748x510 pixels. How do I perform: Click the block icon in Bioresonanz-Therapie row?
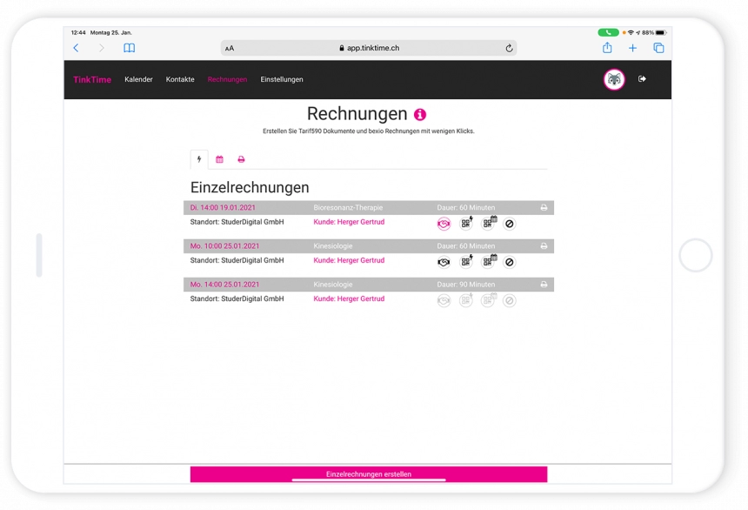coord(510,224)
